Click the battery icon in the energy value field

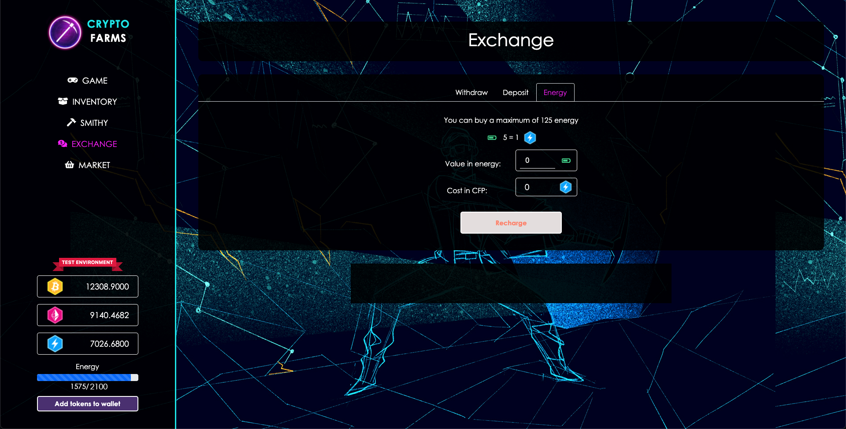(566, 161)
